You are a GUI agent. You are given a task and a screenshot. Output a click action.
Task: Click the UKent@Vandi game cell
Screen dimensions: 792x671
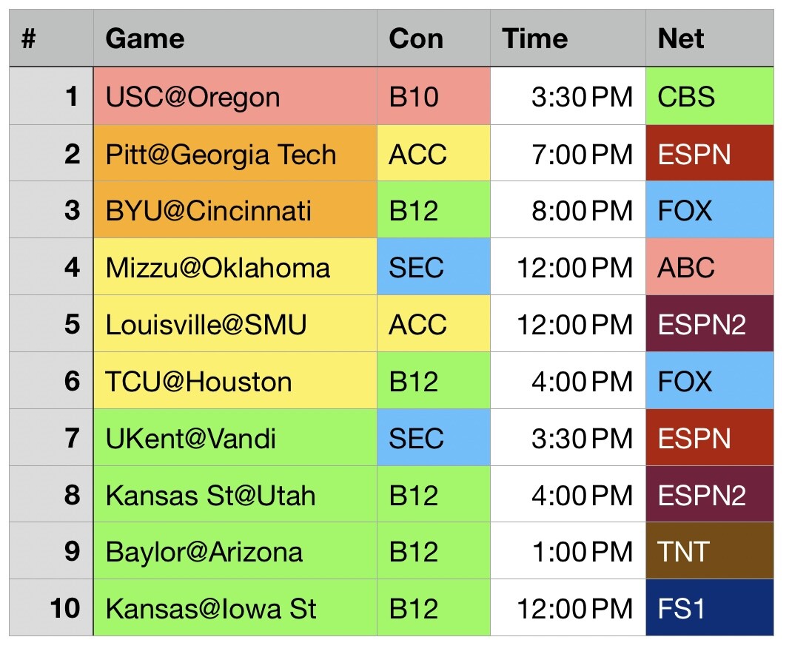pyautogui.click(x=235, y=438)
